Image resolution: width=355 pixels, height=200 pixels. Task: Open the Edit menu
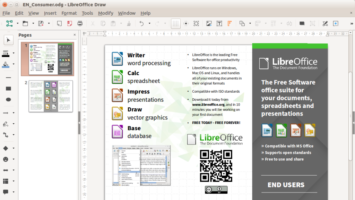point(19,13)
